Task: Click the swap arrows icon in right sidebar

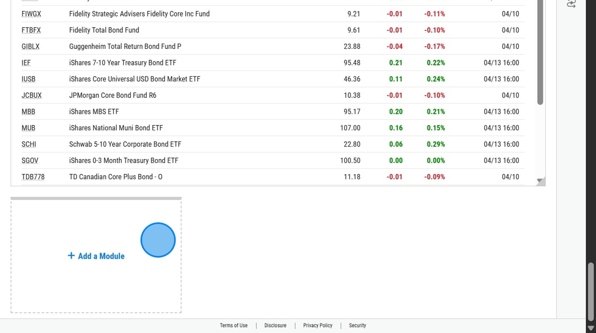Action: click(572, 4)
